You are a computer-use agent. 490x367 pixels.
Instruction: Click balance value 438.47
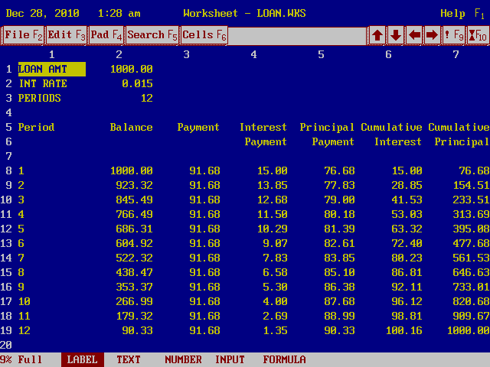[135, 272]
